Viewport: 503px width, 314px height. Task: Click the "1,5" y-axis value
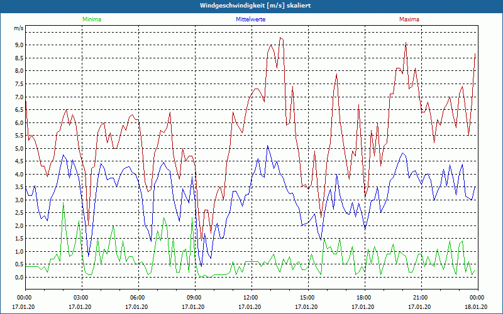19,239
